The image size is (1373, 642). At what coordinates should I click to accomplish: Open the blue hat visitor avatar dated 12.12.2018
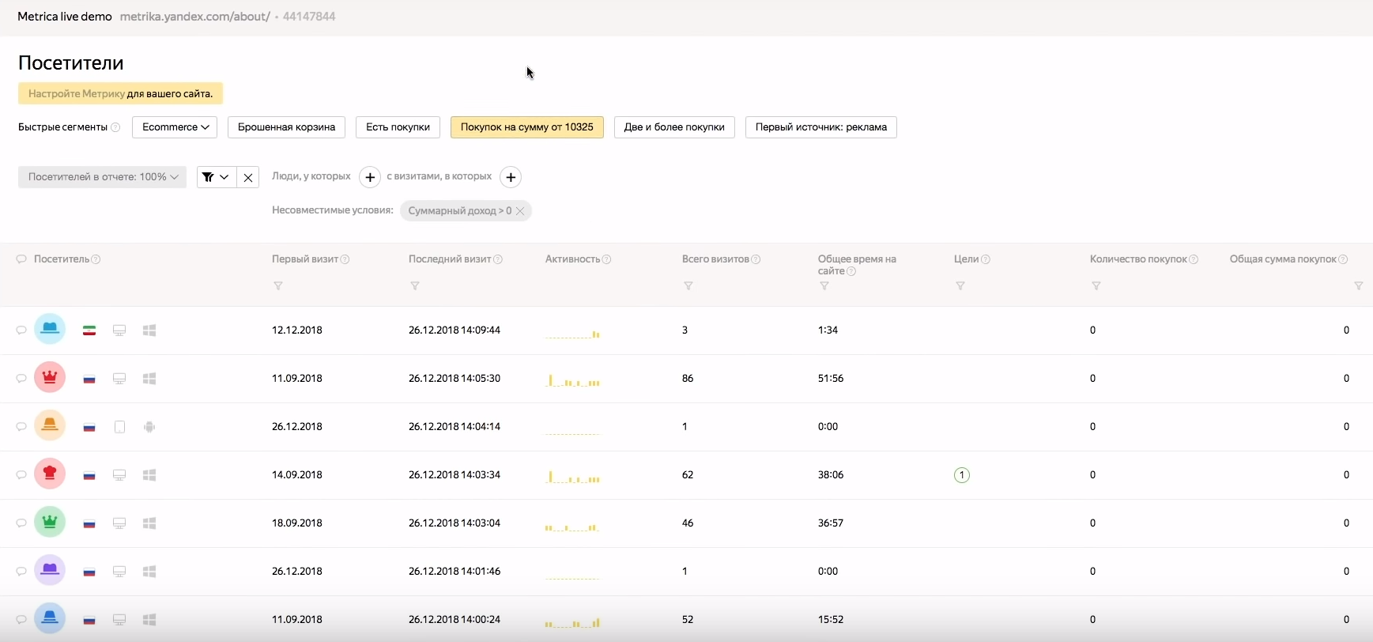(x=50, y=330)
